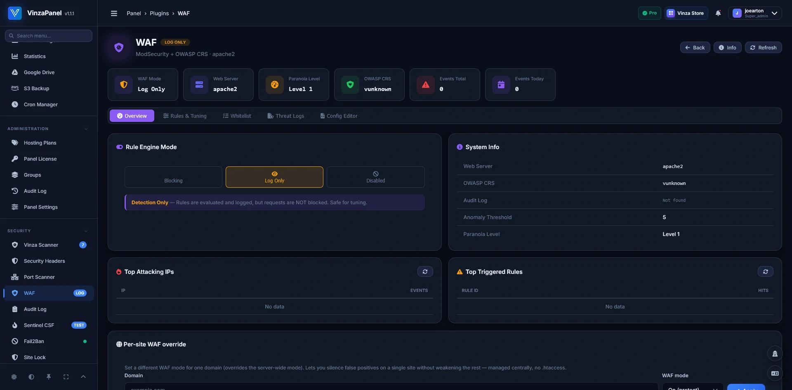Open the Threat Logs tab
Screen dimensions: 792x390
pyautogui.click(x=285, y=116)
